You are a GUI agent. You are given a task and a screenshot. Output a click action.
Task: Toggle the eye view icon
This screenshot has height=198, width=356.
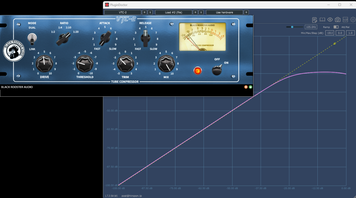[330, 20]
